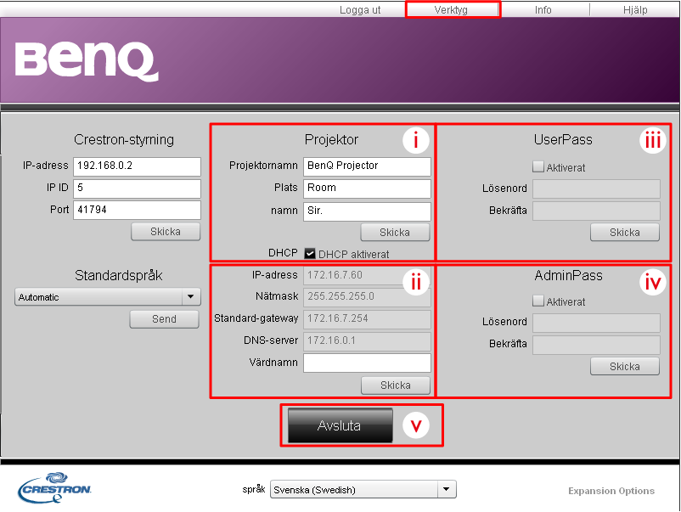Click Skicka under Projektor name fields

(395, 233)
